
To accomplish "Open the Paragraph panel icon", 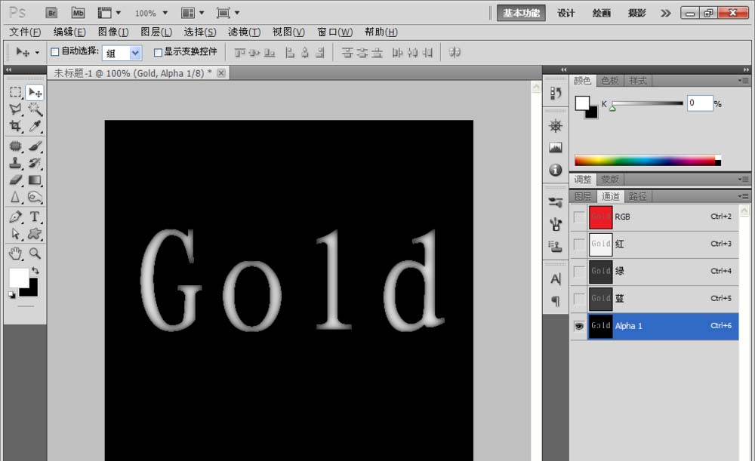I will pyautogui.click(x=556, y=301).
